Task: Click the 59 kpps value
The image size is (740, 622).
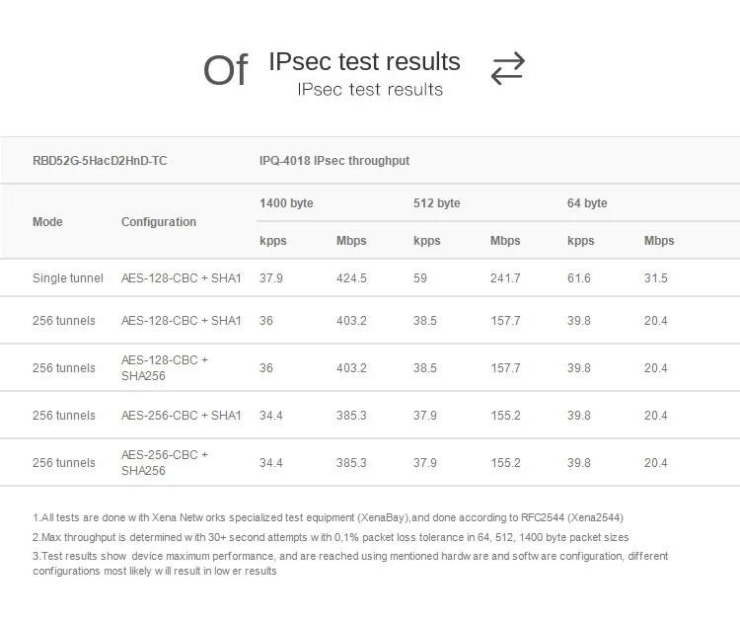Action: (x=420, y=278)
